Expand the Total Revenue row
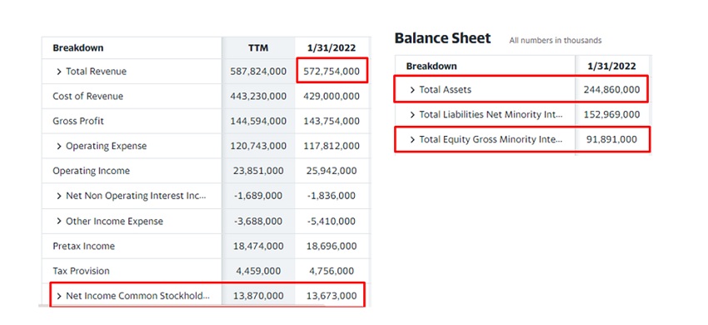Image resolution: width=708 pixels, height=325 pixels. coord(58,72)
